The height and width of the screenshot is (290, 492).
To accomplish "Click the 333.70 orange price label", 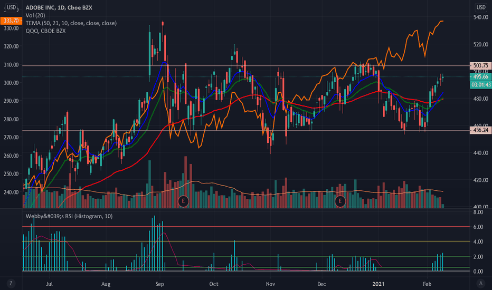I will point(11,21).
